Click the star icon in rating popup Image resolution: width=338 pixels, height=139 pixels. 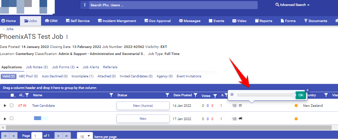pos(232,95)
